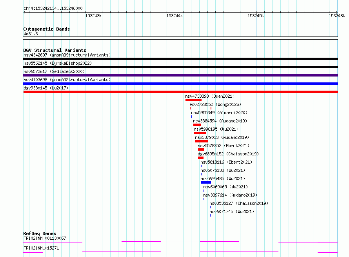349x257 pixels.
Task: Click red bar under nsv5578353
Action: click(201, 149)
